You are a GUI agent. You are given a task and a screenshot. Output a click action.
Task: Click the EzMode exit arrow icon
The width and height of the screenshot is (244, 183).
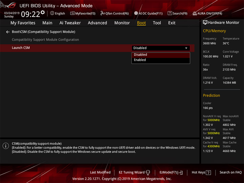point(181,172)
